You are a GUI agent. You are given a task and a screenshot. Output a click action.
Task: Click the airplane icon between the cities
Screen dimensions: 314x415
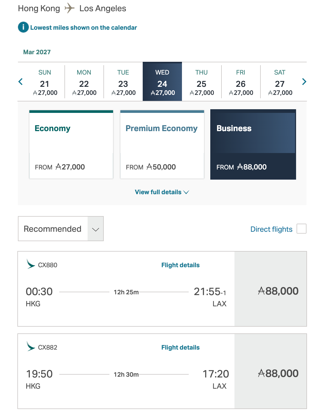coord(69,8)
